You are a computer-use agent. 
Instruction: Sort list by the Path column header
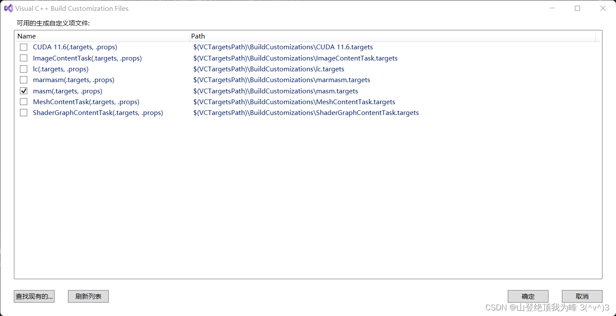[x=393, y=36]
